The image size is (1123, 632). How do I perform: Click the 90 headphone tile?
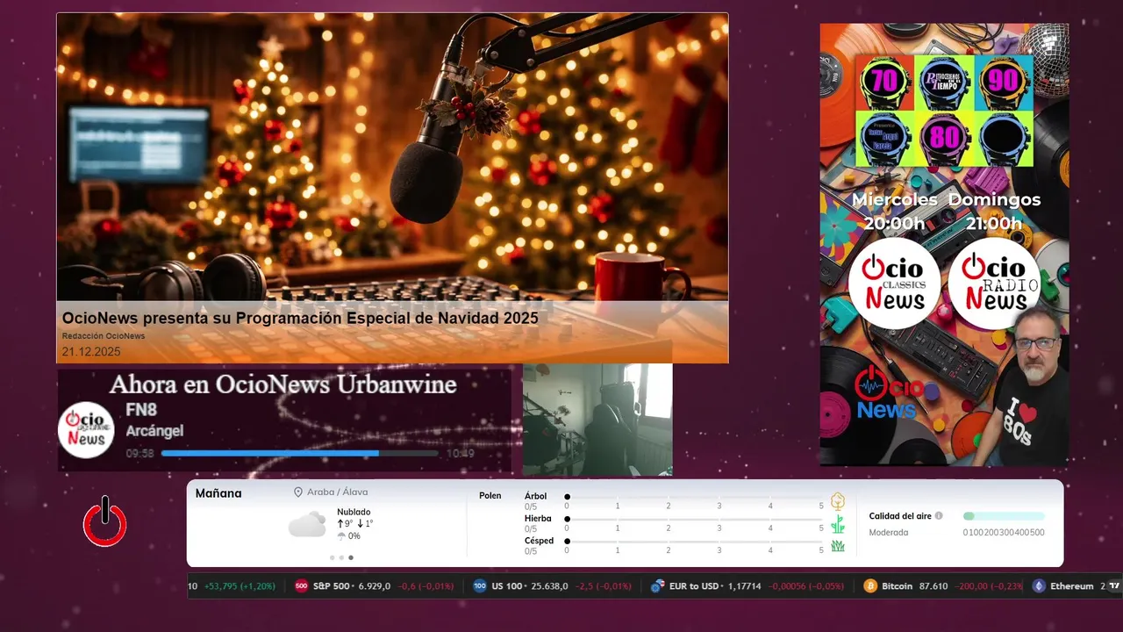[x=1003, y=82]
